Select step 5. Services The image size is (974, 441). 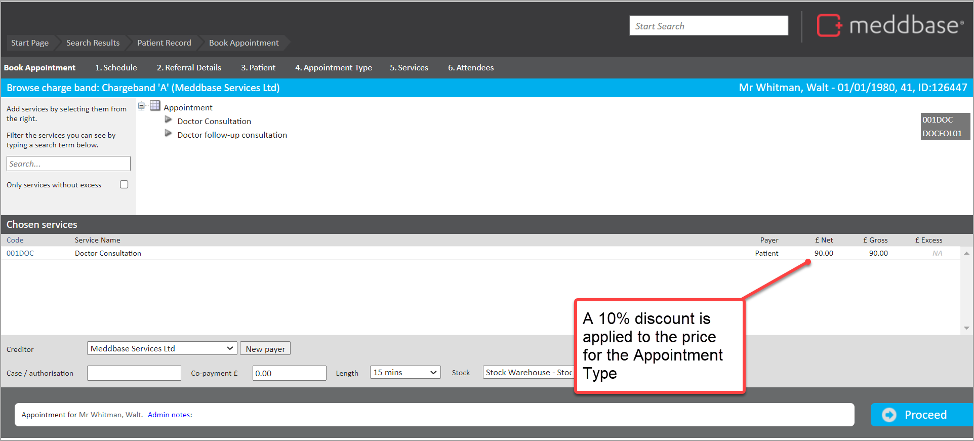(x=409, y=68)
